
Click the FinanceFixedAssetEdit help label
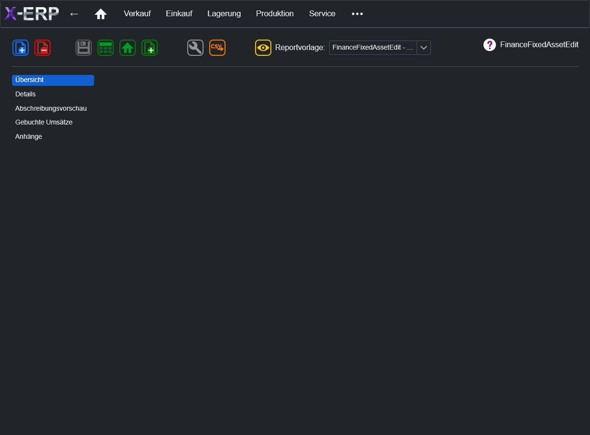tap(539, 45)
